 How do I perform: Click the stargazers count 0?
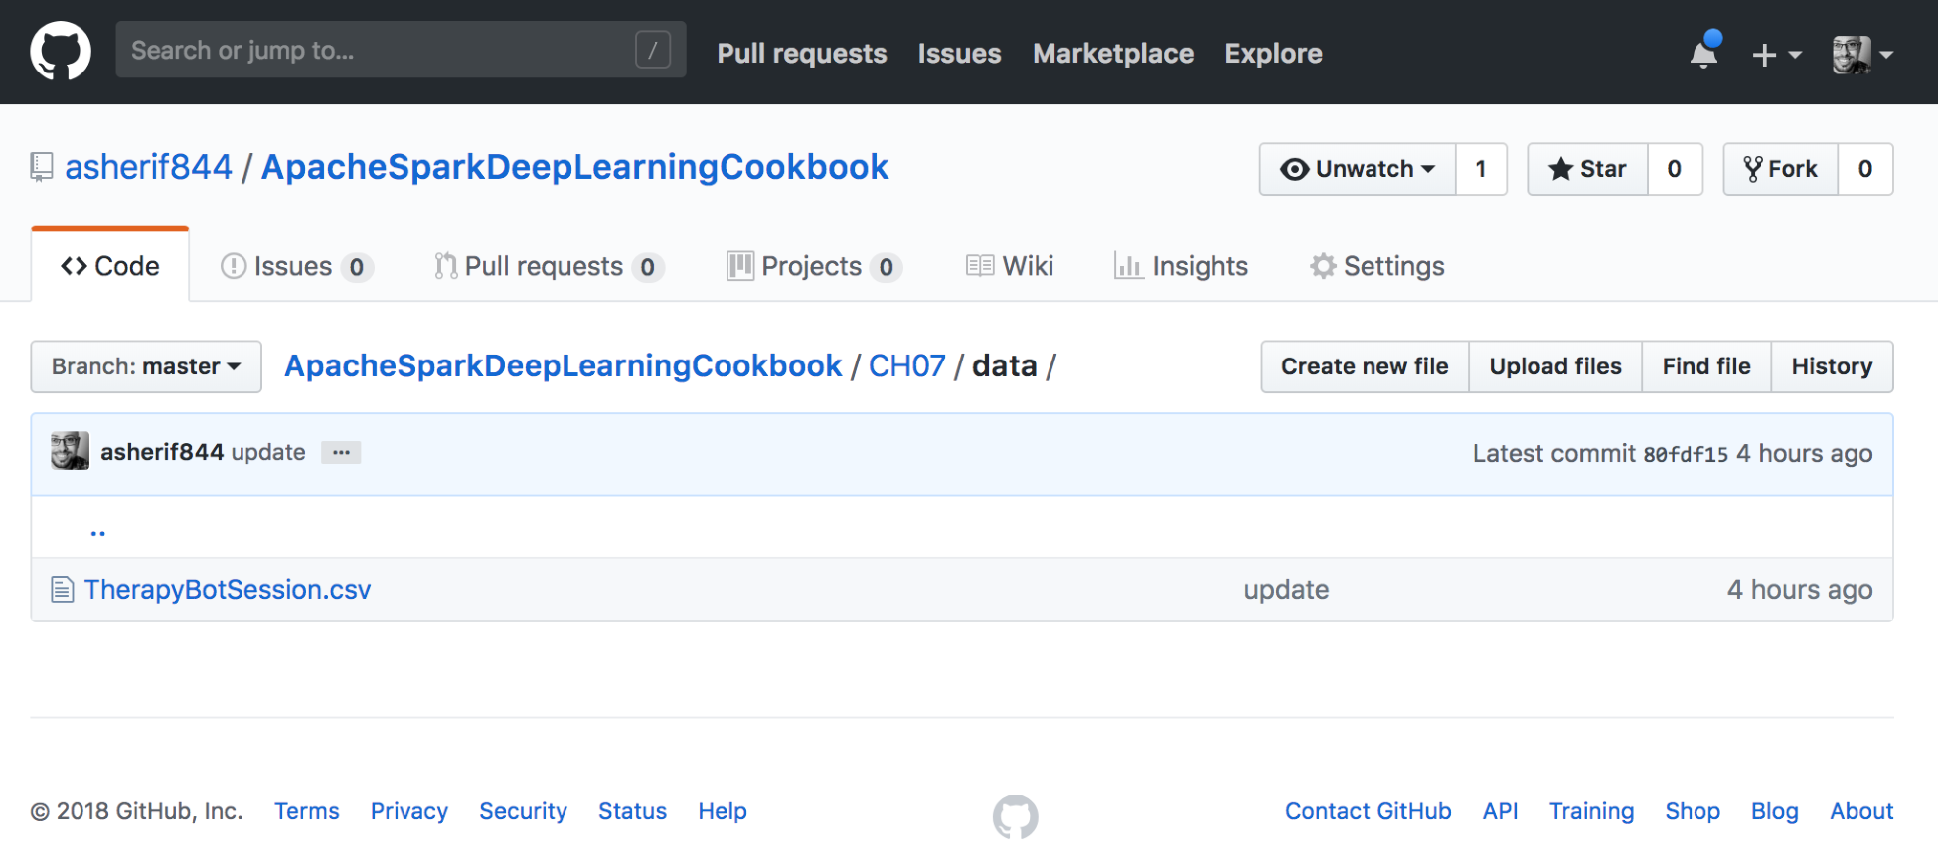pos(1675,169)
